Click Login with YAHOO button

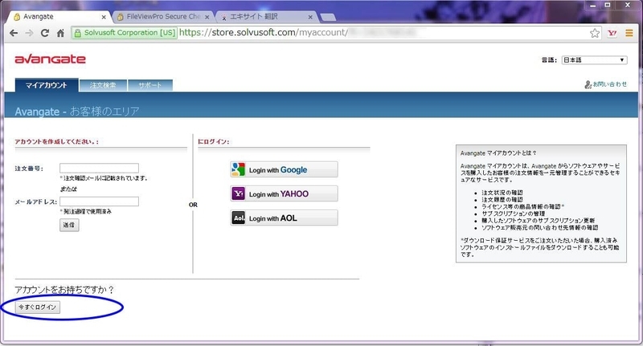click(x=285, y=193)
